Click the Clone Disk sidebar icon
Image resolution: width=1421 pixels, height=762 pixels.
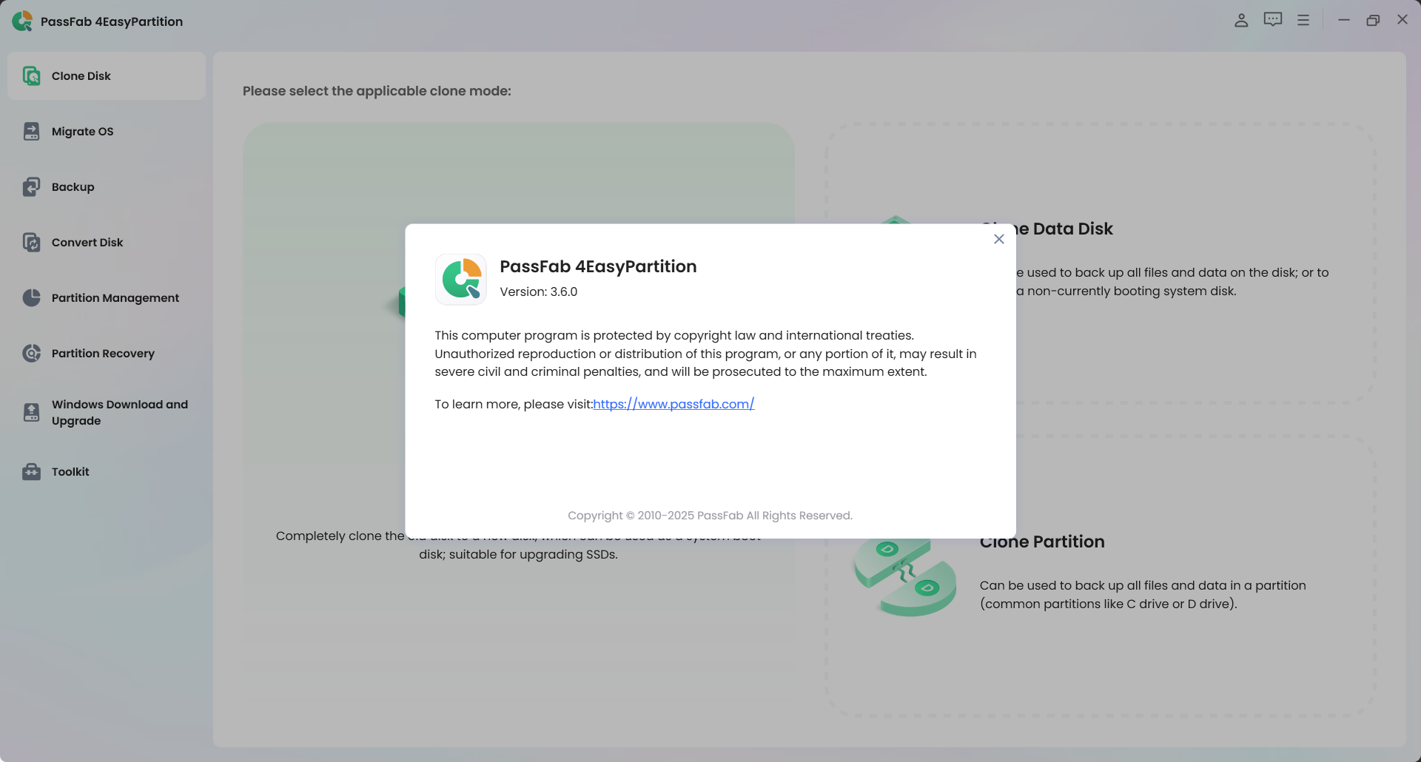31,75
